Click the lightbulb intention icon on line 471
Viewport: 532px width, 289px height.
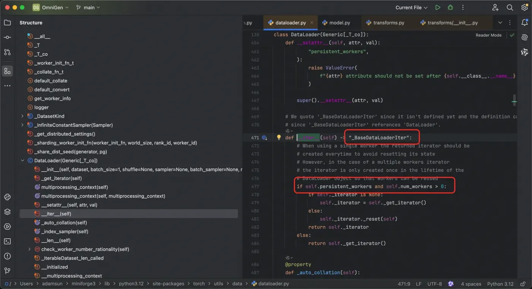tap(279, 137)
